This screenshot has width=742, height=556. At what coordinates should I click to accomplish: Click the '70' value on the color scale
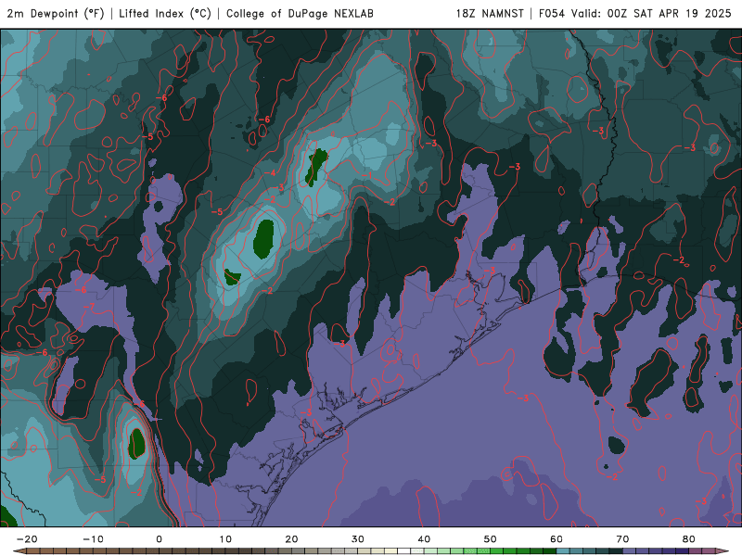[x=622, y=539]
